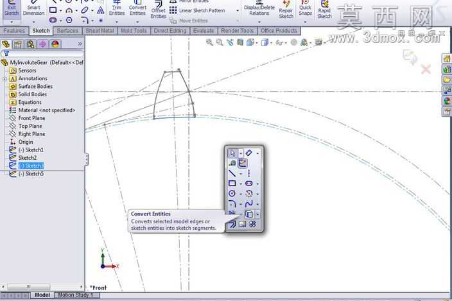452x301 pixels.
Task: Click Offset Entities in the ribbon
Action: pyautogui.click(x=158, y=10)
